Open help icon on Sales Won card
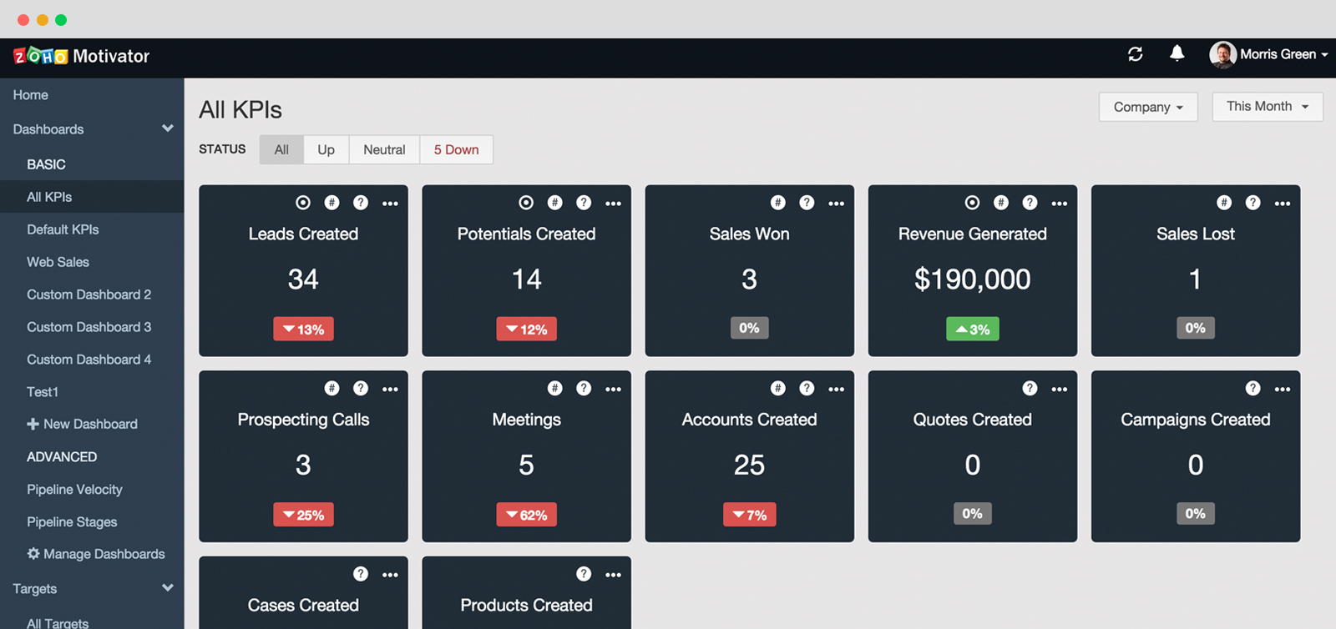Screen dimensions: 1336x629 pos(807,203)
